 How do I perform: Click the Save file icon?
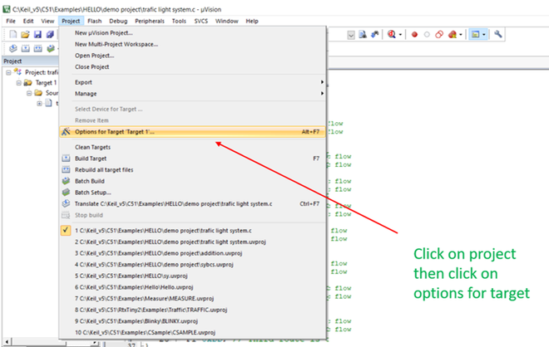(37, 34)
